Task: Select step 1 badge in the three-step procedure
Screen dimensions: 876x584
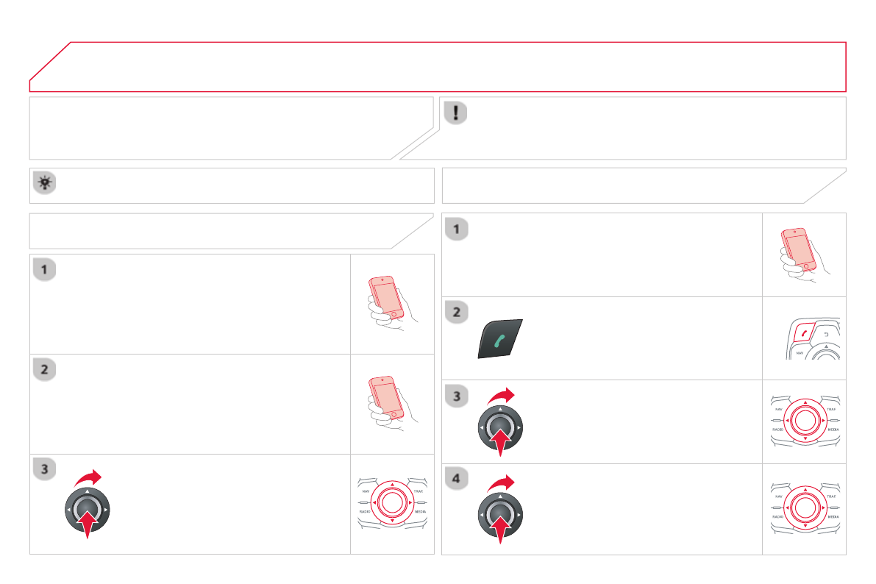Action: pos(45,270)
